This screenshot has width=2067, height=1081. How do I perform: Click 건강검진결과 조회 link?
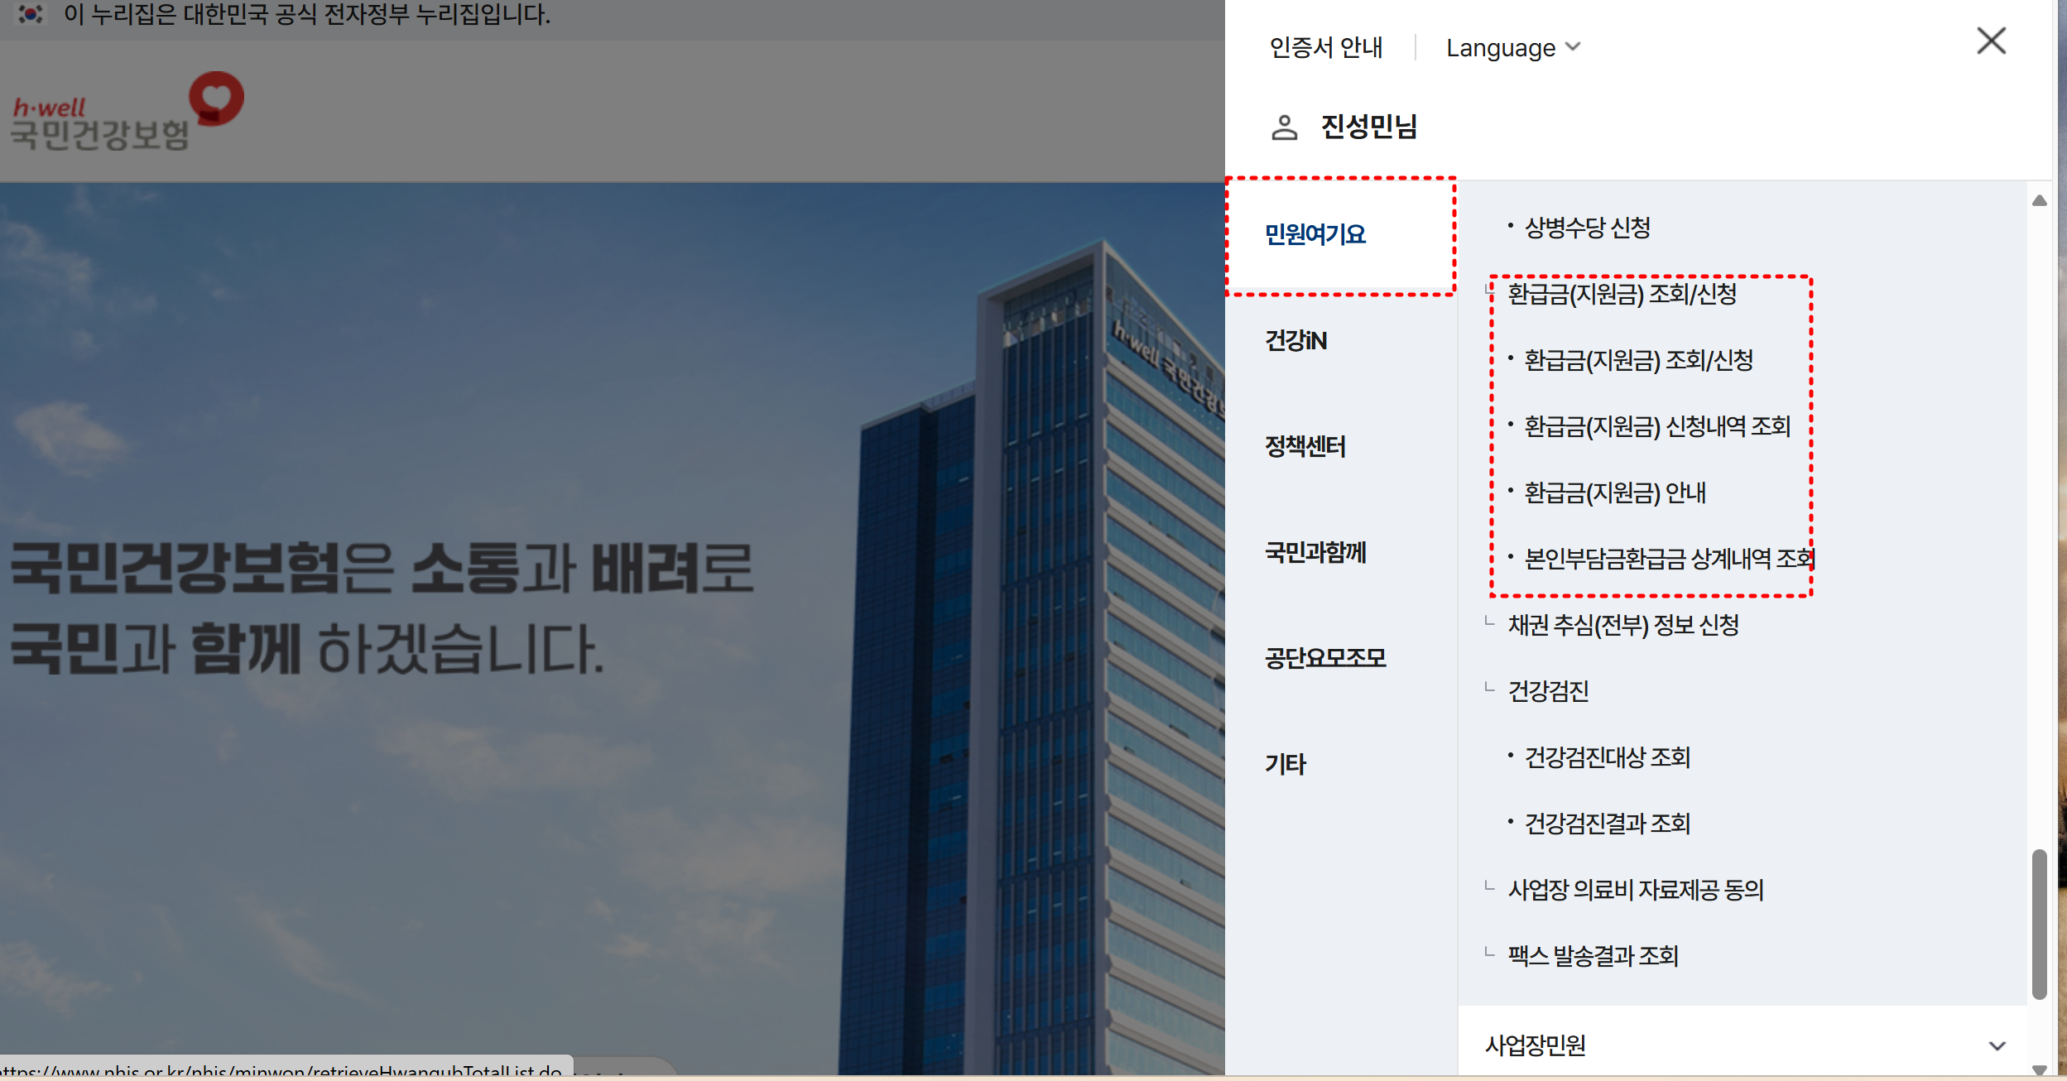[x=1607, y=824]
